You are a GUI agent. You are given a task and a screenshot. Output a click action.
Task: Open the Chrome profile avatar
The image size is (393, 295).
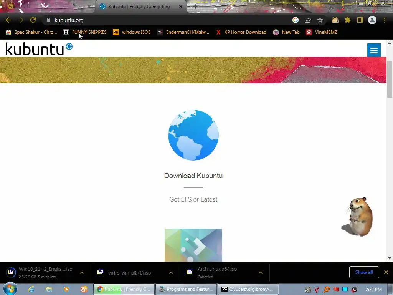point(372,20)
